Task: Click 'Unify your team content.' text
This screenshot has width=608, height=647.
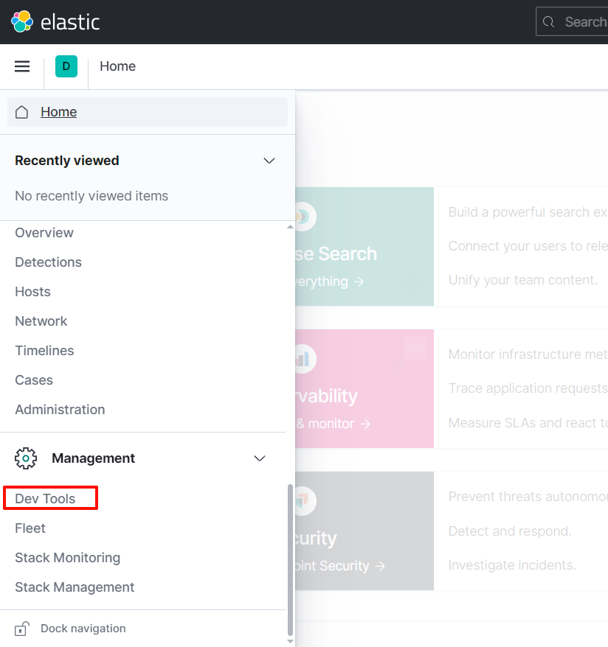Action: coord(523,280)
